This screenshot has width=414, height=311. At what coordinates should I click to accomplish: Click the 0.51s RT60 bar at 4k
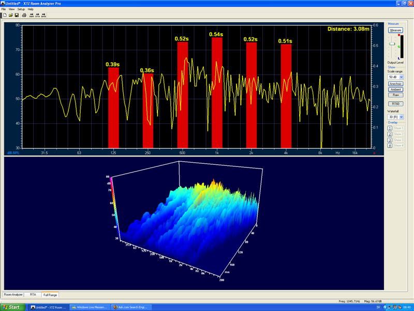click(x=286, y=96)
